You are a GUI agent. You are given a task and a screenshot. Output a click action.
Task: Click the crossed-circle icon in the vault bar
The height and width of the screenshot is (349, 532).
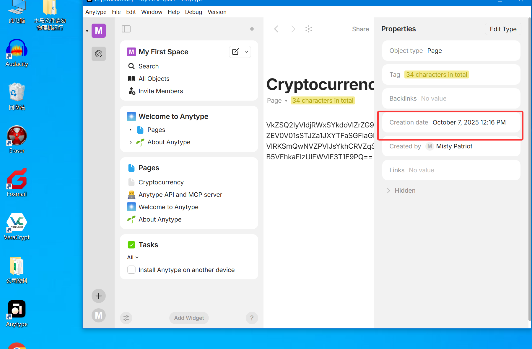99,54
